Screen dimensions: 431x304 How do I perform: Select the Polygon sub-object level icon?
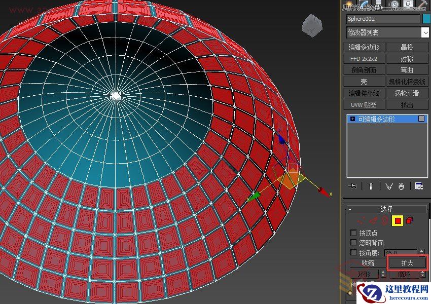(x=398, y=220)
